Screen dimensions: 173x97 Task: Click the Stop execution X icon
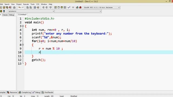(x=73, y=7)
